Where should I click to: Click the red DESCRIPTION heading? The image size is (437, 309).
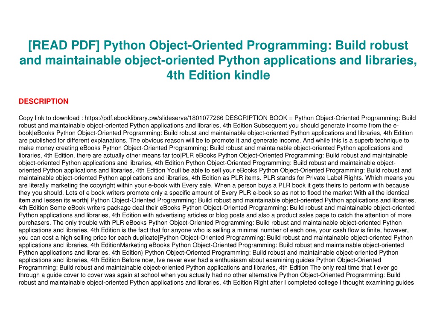click(x=44, y=101)
